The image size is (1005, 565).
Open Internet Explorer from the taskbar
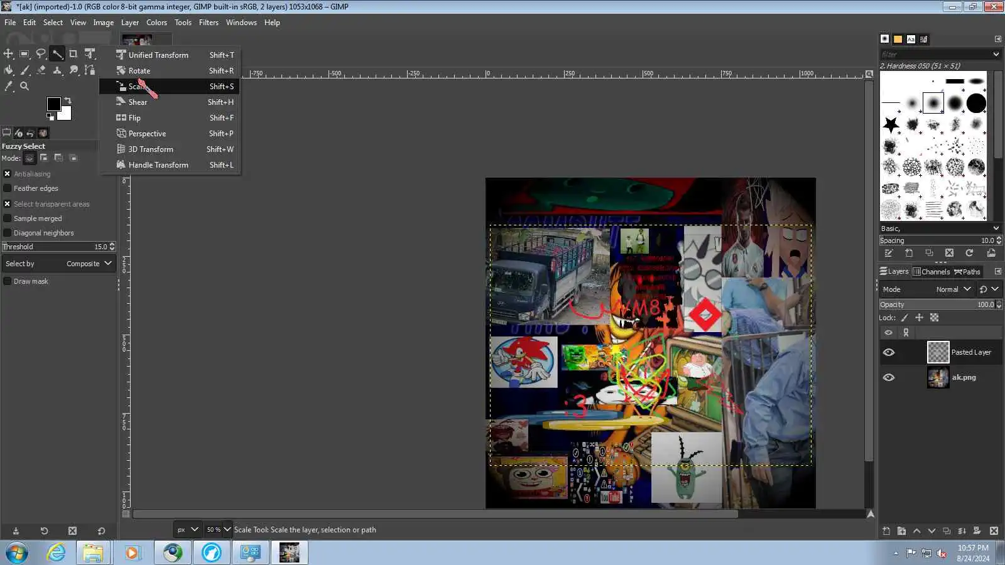57,553
